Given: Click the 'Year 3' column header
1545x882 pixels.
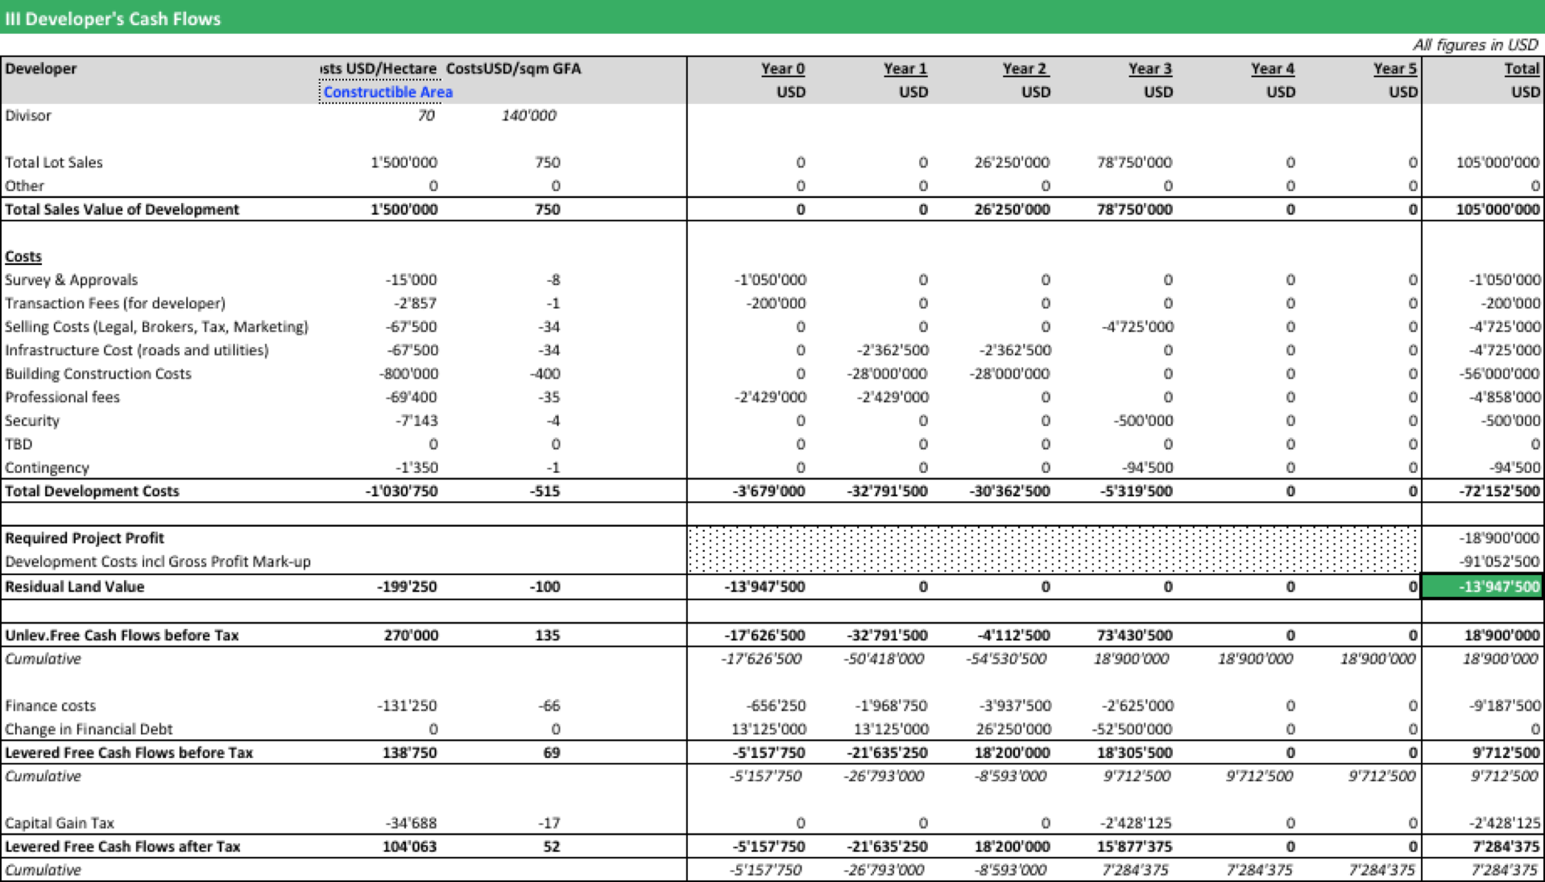Looking at the screenshot, I should point(1150,68).
